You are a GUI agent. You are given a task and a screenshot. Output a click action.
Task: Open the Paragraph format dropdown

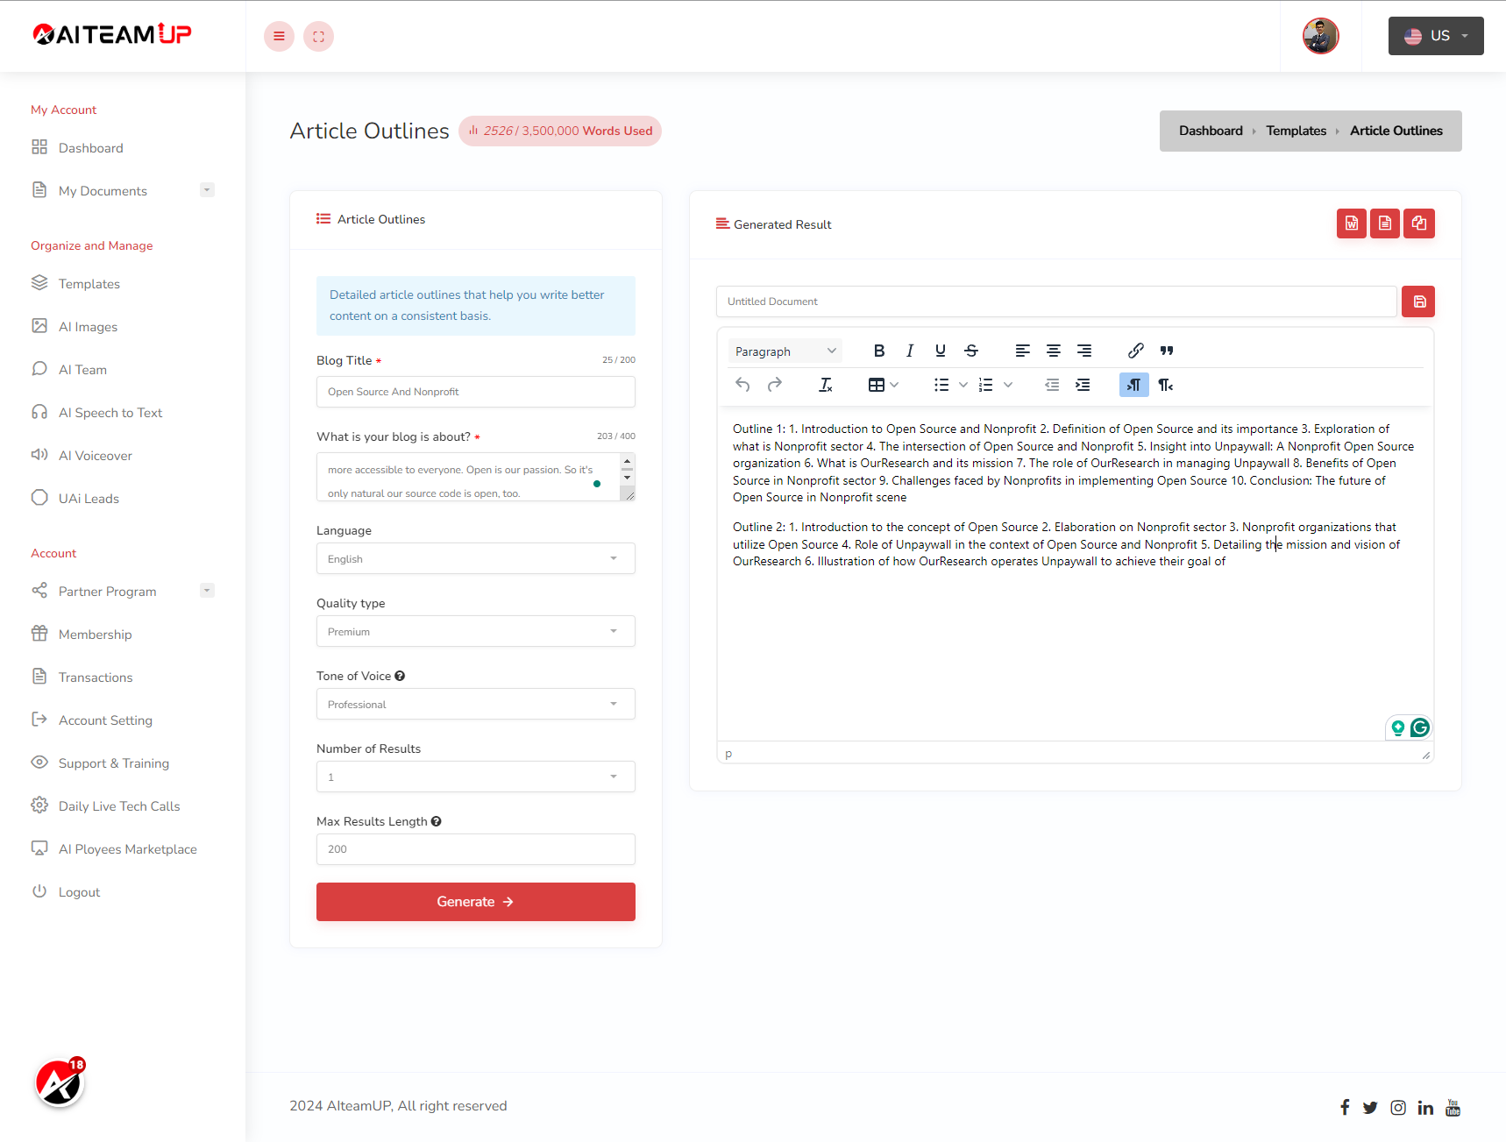tap(785, 351)
